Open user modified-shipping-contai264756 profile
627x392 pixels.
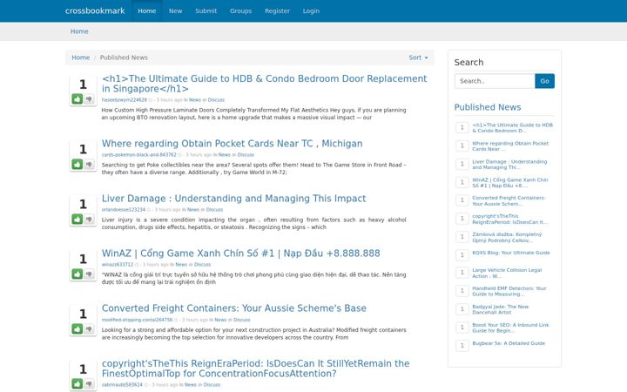[137, 320]
